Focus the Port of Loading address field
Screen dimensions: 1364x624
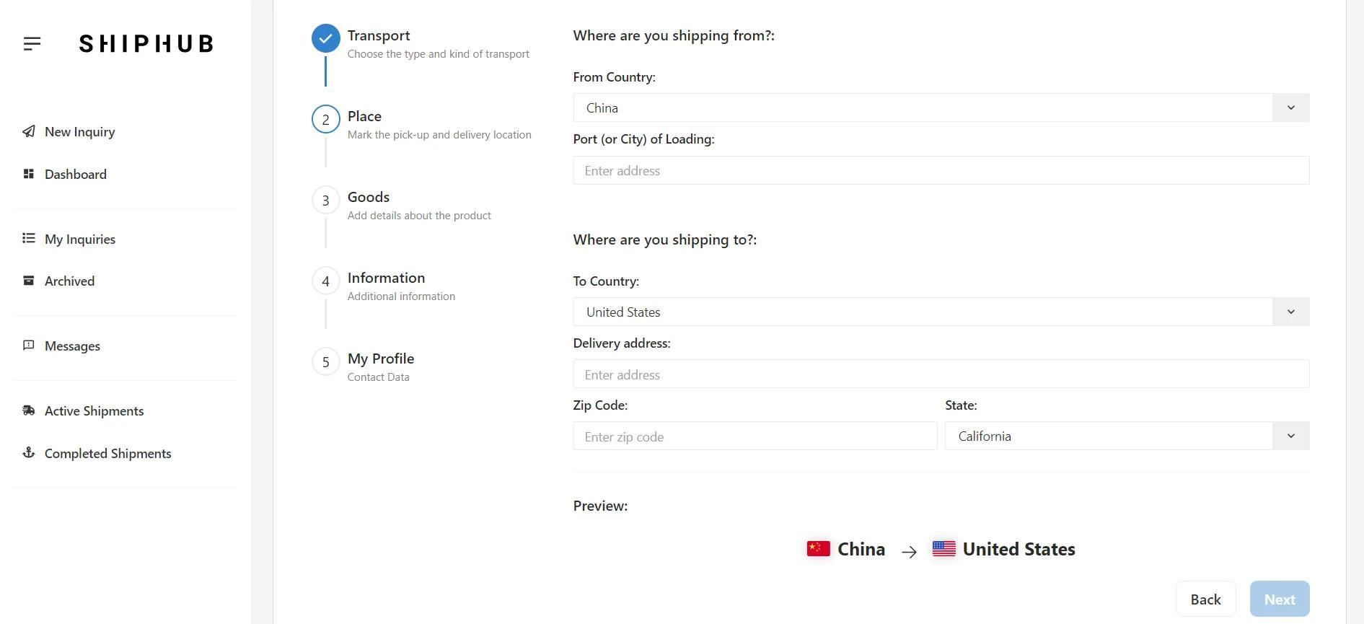941,170
